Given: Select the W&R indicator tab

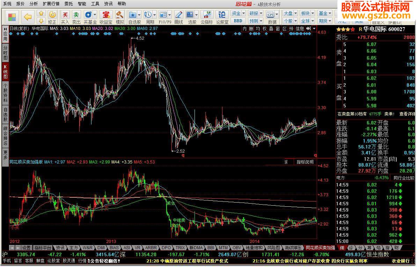Looking at the screenshot, I should 87,247.
